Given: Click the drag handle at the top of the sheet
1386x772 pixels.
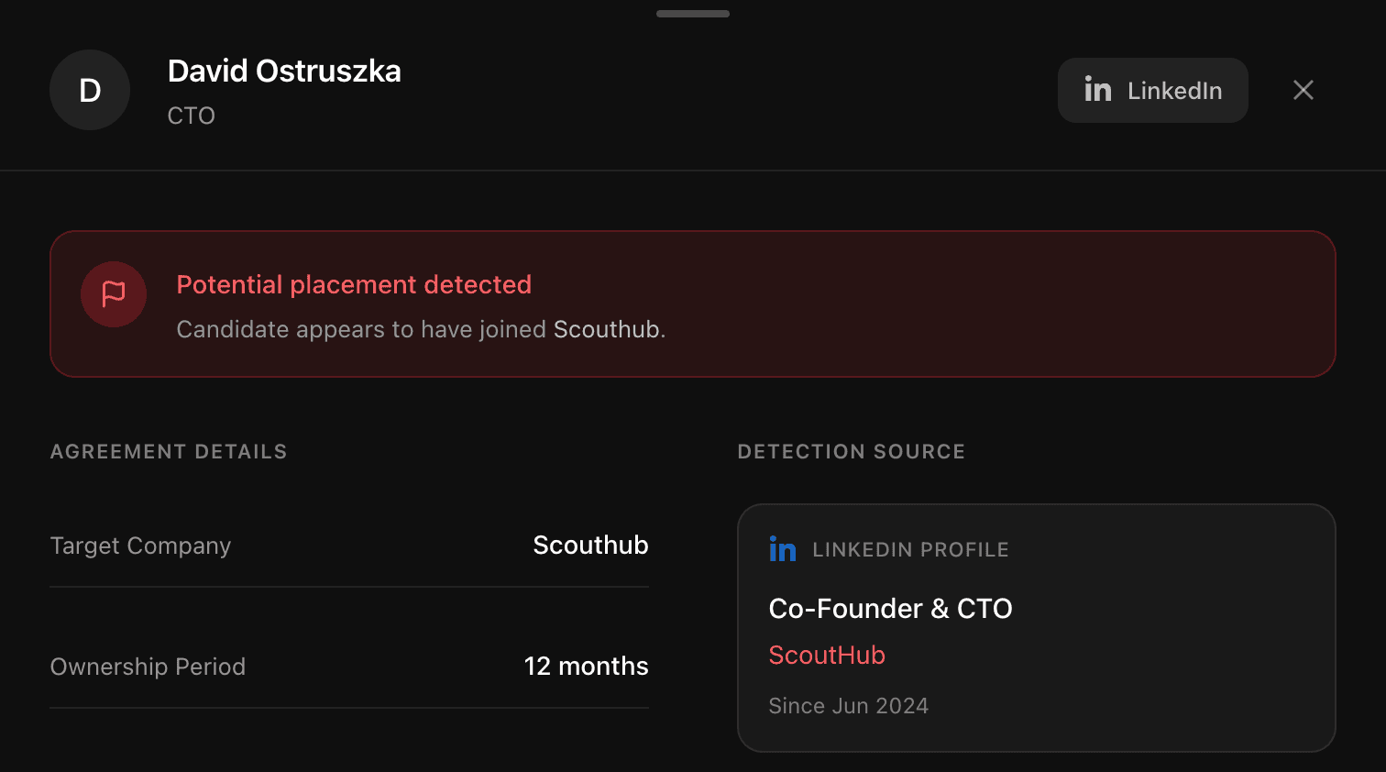Looking at the screenshot, I should point(692,13).
